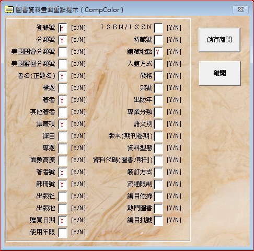The width and height of the screenshot is (254, 251).
Task: Click the 入館方式 input box
Action: (x=158, y=64)
